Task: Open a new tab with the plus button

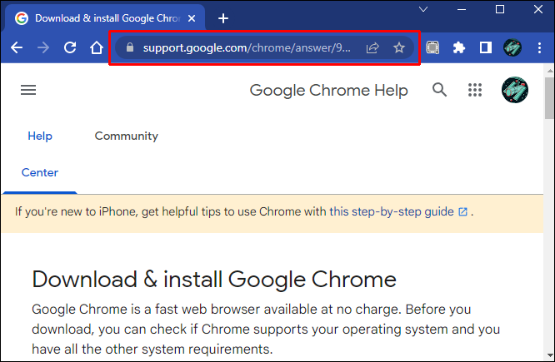Action: tap(223, 18)
